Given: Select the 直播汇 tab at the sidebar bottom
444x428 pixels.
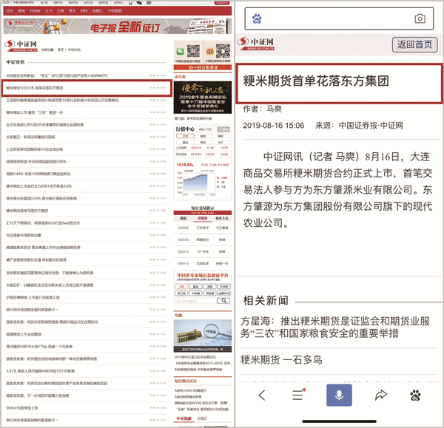Looking at the screenshot, I should 203,418.
